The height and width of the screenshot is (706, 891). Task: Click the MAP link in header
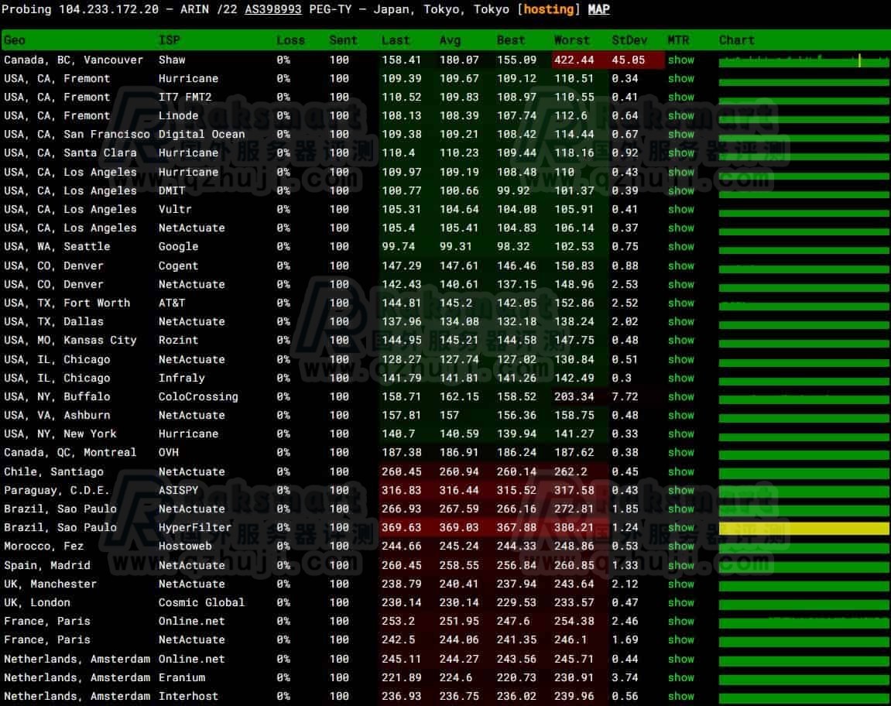pos(598,9)
